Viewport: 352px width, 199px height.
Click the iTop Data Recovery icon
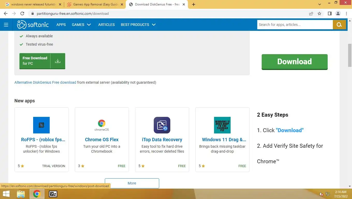click(x=162, y=125)
